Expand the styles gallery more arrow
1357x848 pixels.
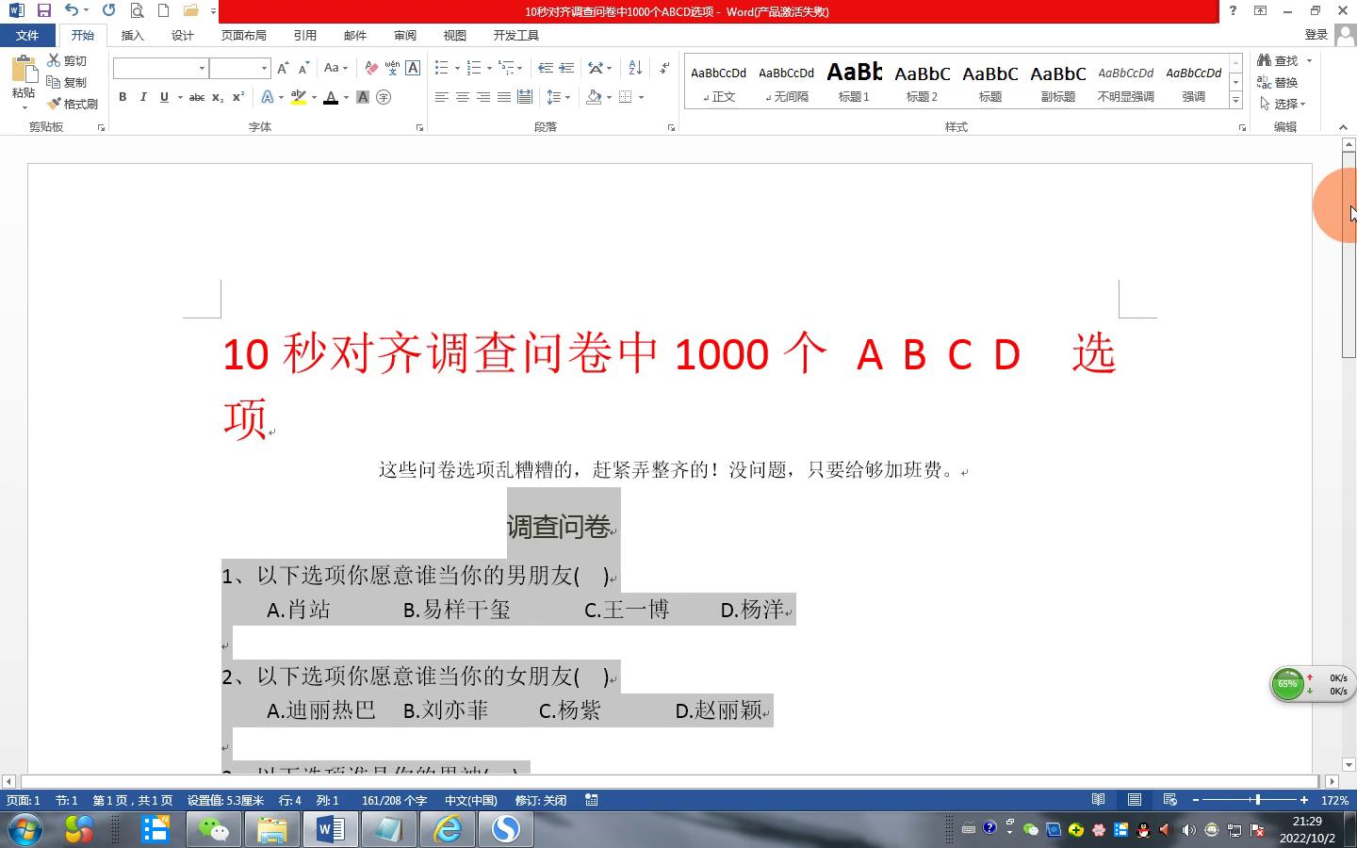click(x=1235, y=100)
